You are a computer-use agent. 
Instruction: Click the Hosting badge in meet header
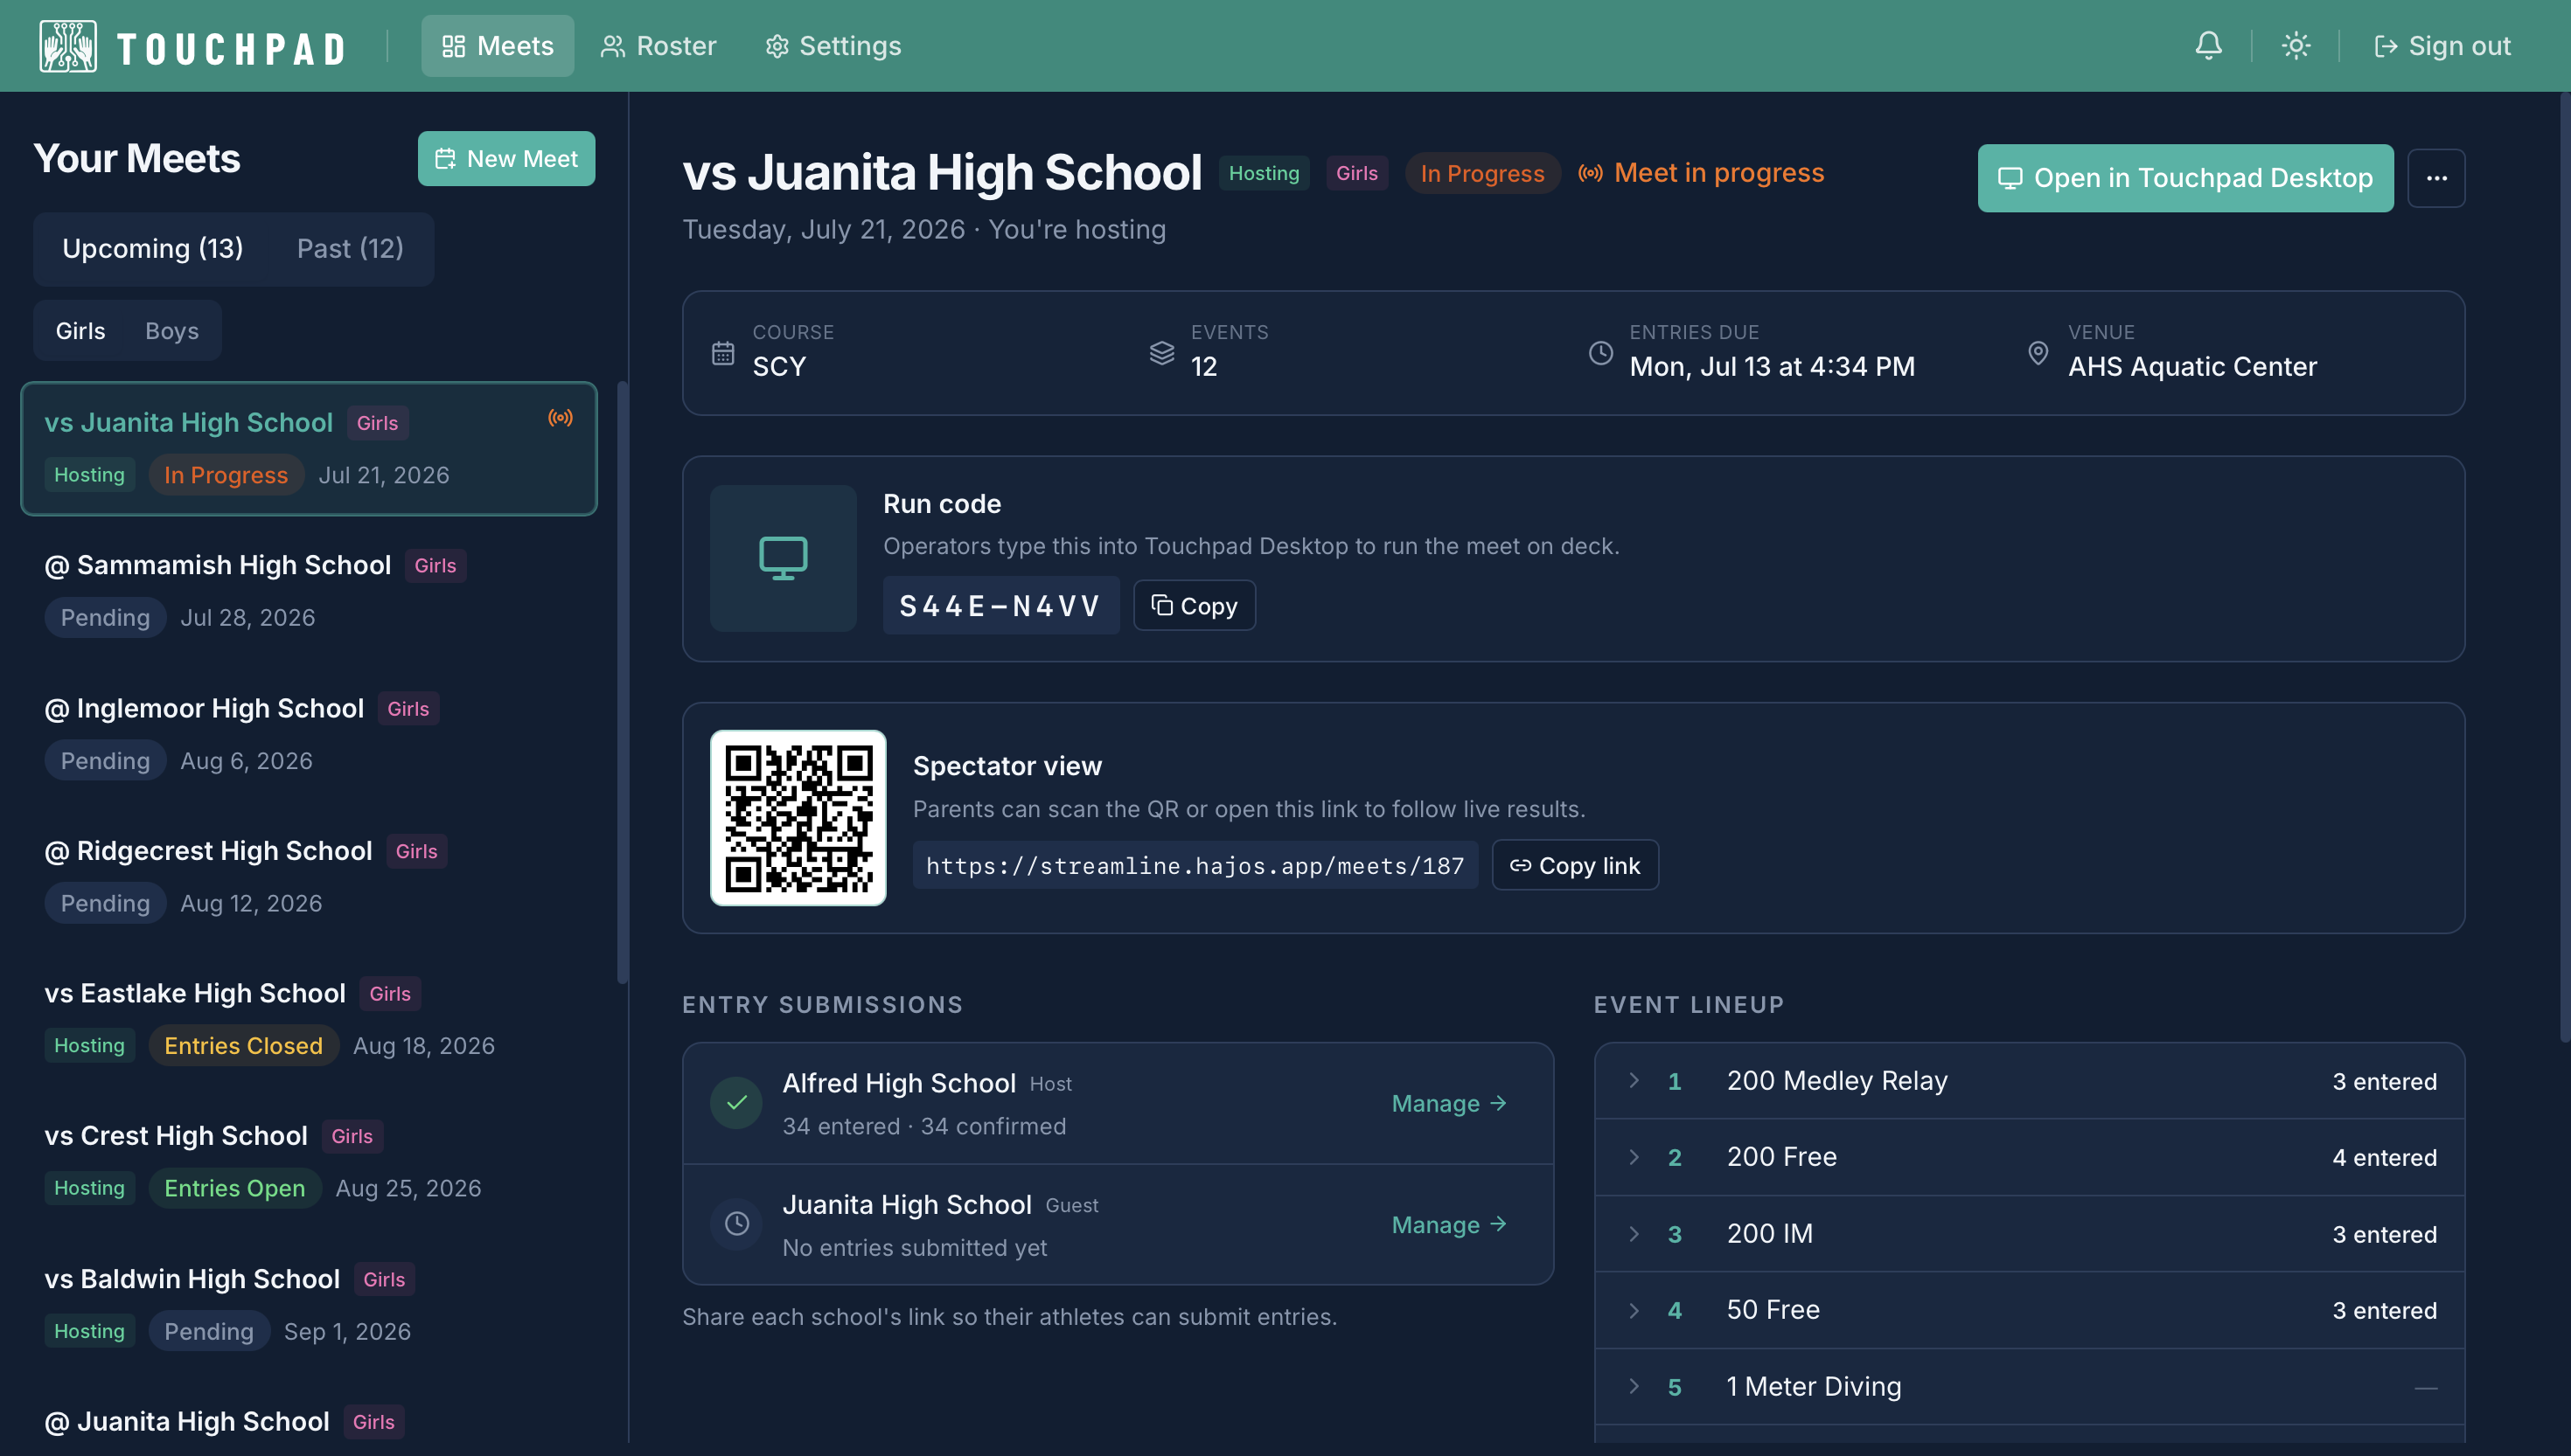click(x=1264, y=173)
